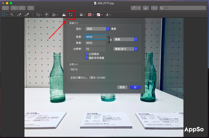Image resolution: width=209 pixels, height=138 pixels.
Task: Click the 高度 height field showing 3022
Action: 96,43
